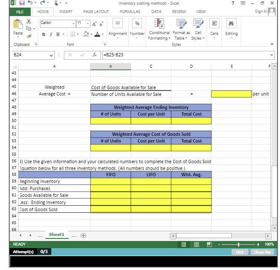Open the font color dropdown arrow
The height and width of the screenshot is (270, 280).
pyautogui.click(x=103, y=34)
